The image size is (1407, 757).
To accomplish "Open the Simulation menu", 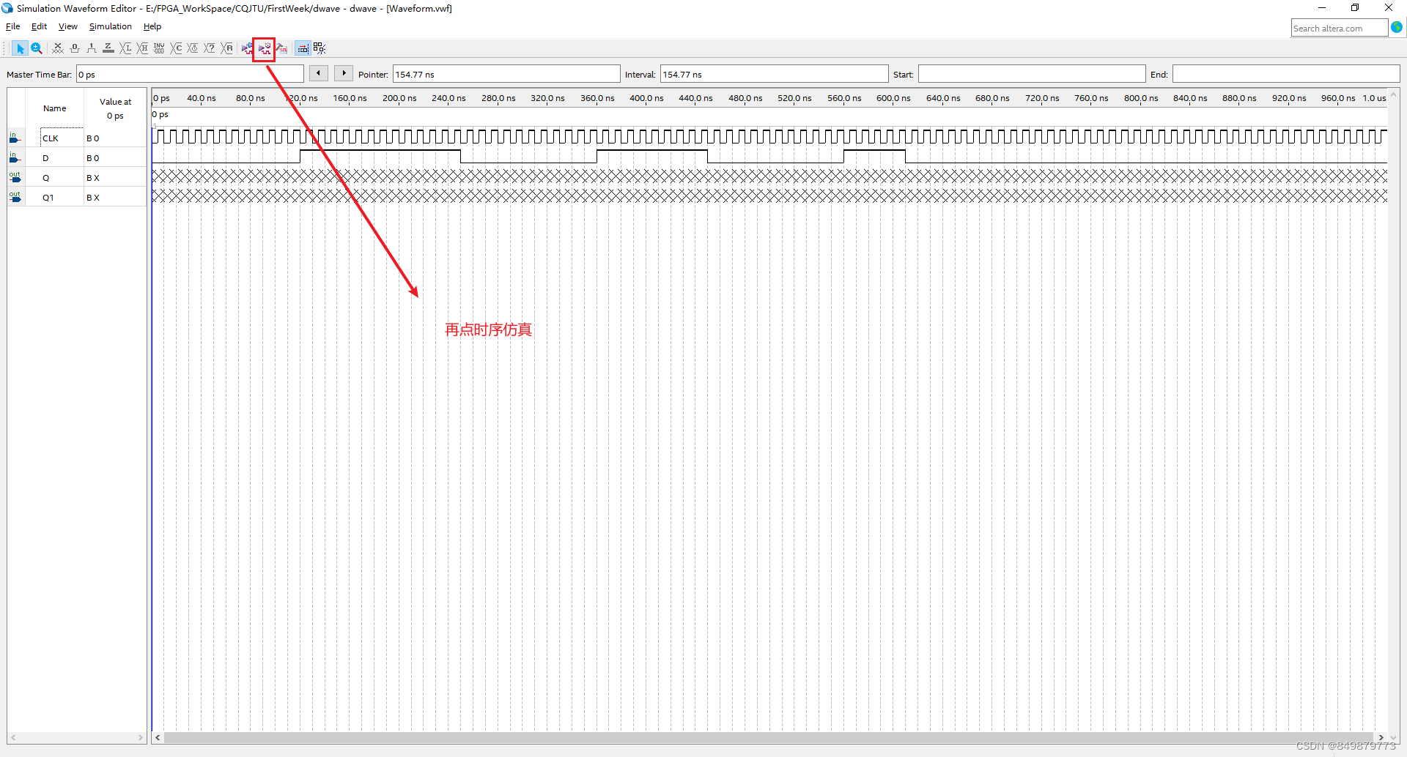I will (111, 26).
